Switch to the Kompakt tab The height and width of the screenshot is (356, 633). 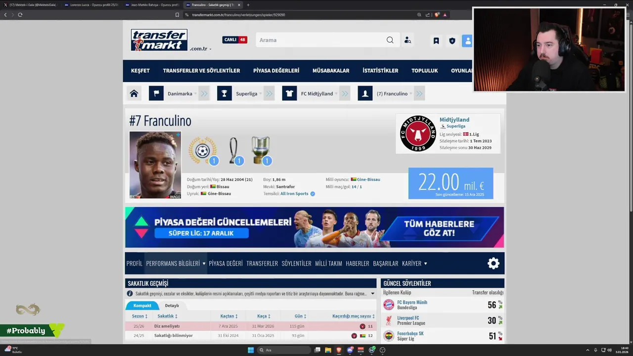[142, 306]
